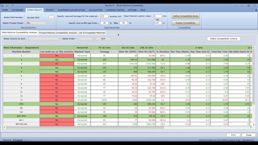This screenshot has height=145, width=258.
Task: Open the OPTIONS ribbon tab
Action: click(132, 10)
